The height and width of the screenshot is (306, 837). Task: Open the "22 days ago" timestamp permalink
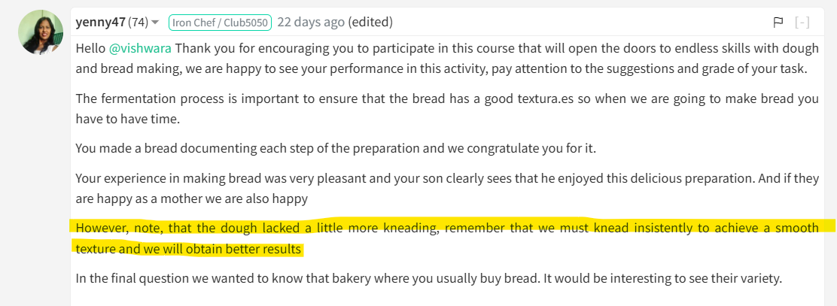[x=311, y=23]
